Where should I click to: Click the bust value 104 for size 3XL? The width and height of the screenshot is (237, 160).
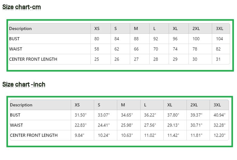pos(219,39)
